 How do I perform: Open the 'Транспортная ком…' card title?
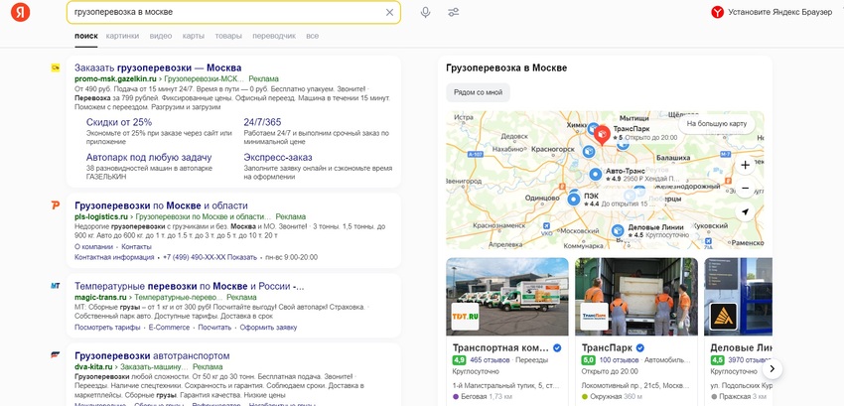tap(501, 347)
